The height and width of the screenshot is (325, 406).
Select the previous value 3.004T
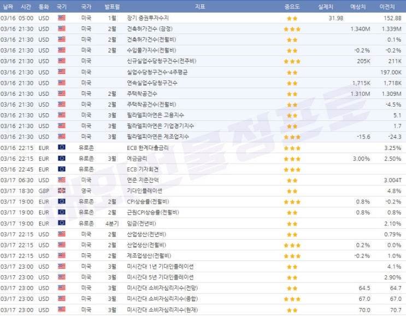[393, 180]
